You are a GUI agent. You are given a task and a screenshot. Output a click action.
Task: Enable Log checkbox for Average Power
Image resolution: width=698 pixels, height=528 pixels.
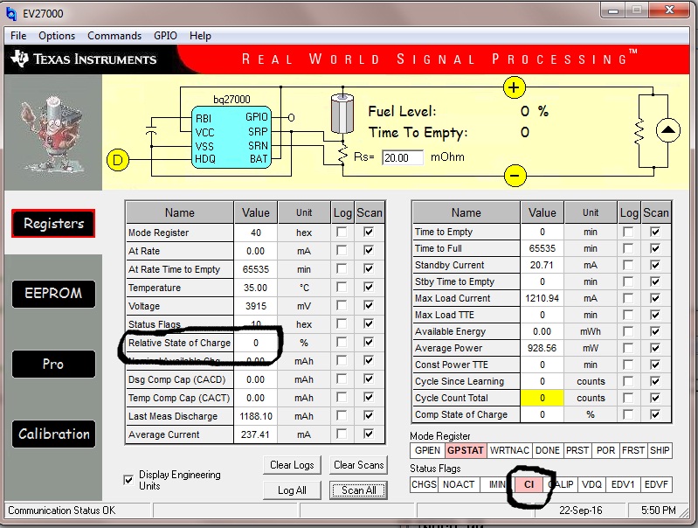[628, 348]
